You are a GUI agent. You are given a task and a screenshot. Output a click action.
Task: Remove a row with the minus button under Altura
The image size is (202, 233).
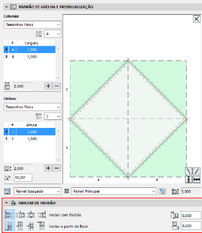(57, 168)
